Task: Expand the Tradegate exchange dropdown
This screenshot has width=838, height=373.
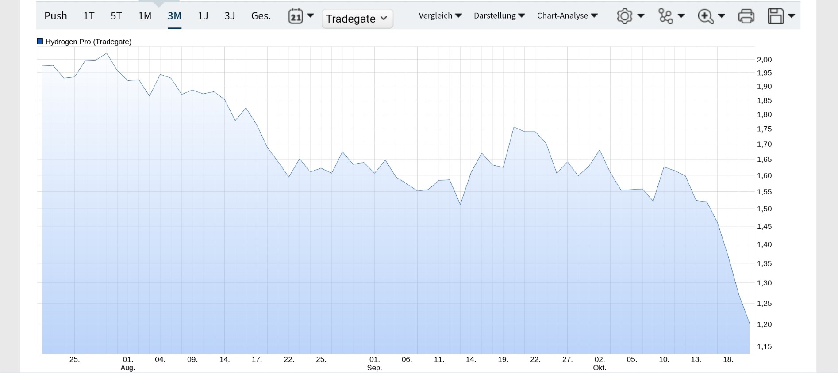Action: (x=357, y=19)
